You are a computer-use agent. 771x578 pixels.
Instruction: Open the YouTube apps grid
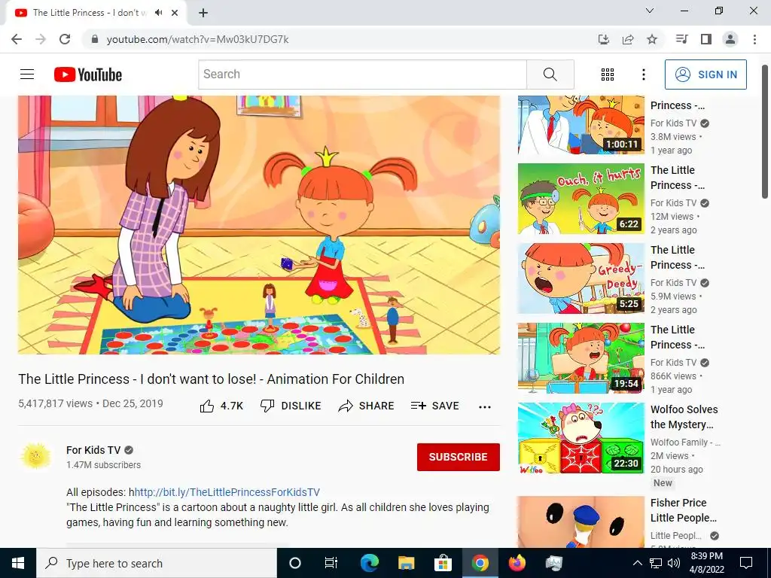point(608,75)
